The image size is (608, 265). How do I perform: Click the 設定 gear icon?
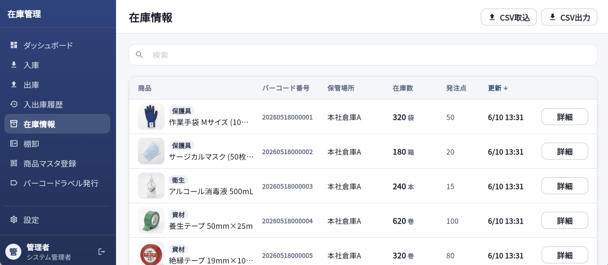[14, 220]
